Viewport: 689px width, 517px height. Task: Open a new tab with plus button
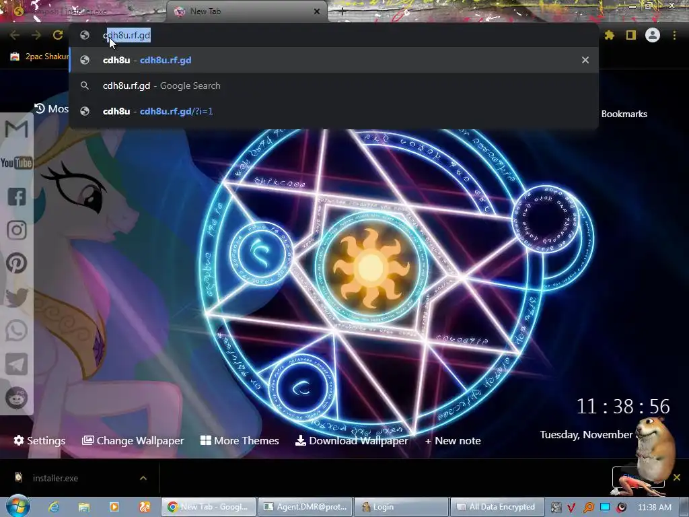click(342, 11)
